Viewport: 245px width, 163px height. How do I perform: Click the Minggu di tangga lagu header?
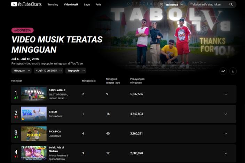(x=113, y=81)
